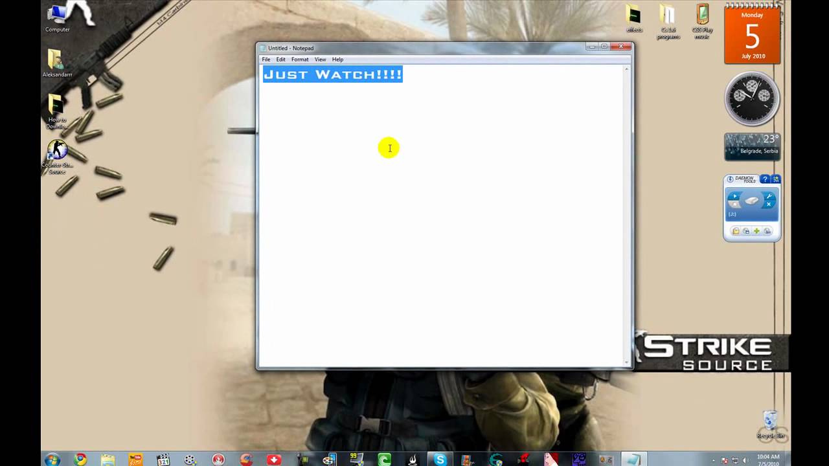Screen dimensions: 829x466
Task: Click the green plus icon in Daemon Tools
Action: click(756, 231)
